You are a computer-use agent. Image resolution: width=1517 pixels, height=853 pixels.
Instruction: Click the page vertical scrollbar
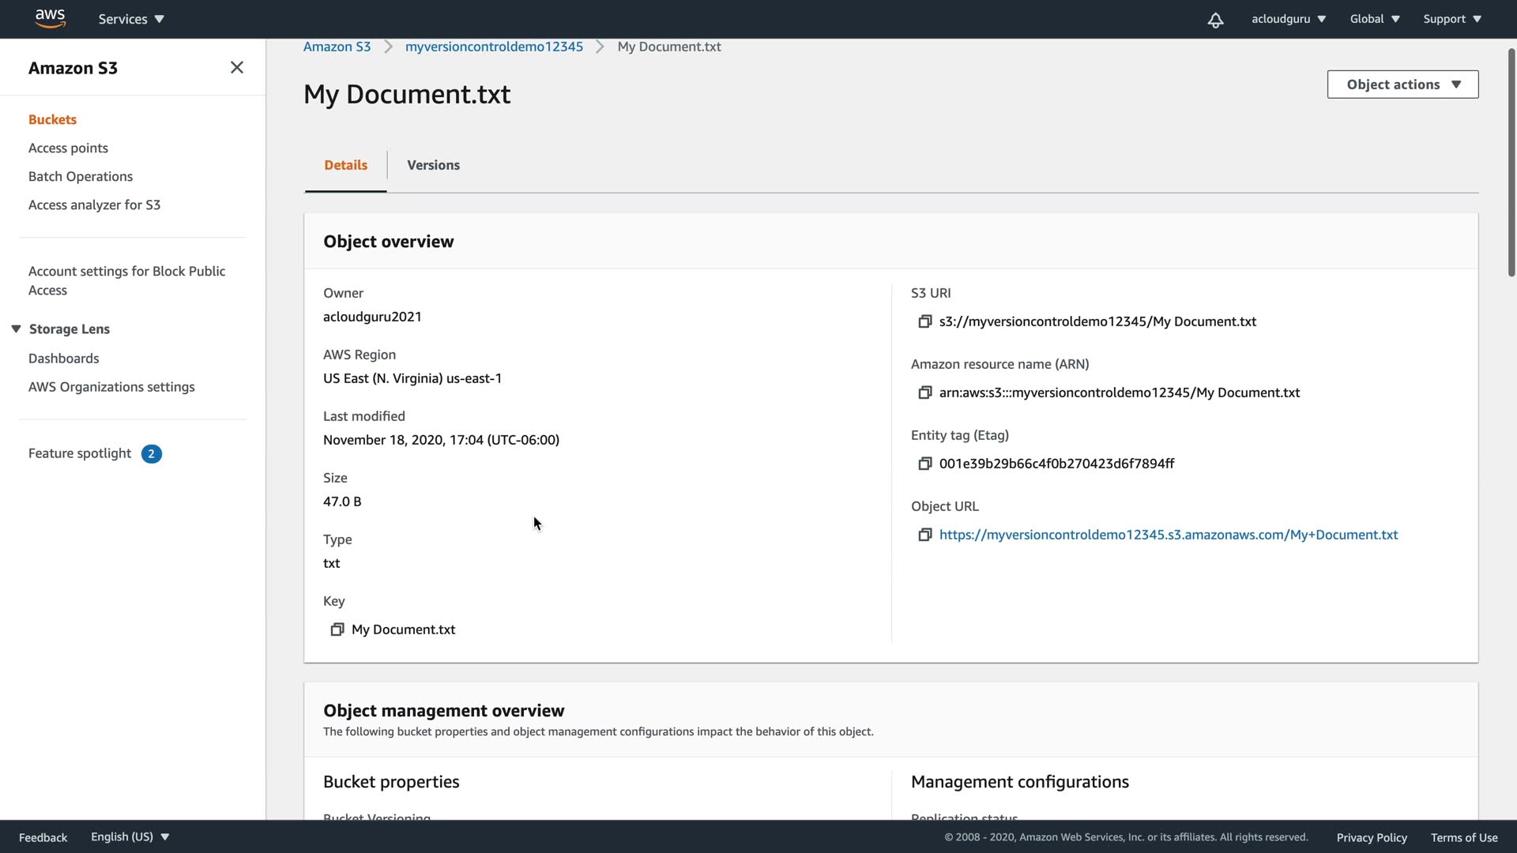click(1511, 162)
